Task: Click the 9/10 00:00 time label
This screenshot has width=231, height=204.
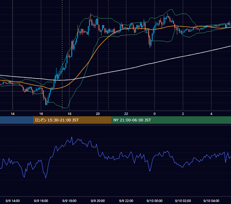Action: point(155,201)
